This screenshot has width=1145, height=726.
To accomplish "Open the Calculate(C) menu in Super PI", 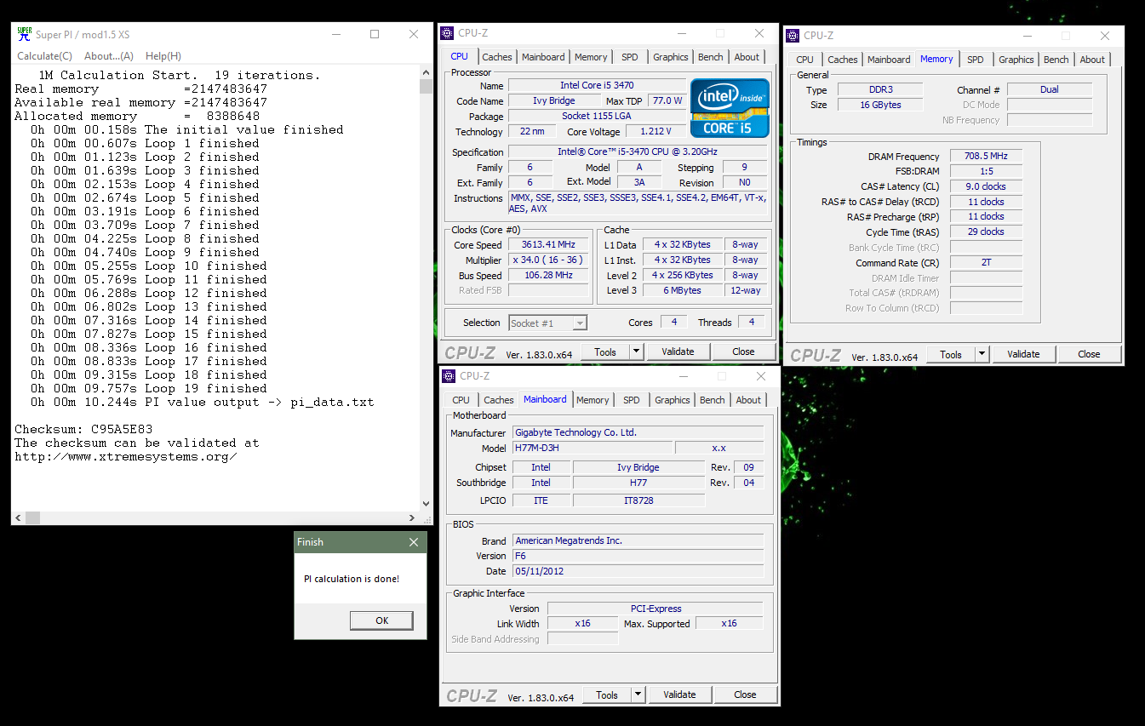I will click(44, 56).
